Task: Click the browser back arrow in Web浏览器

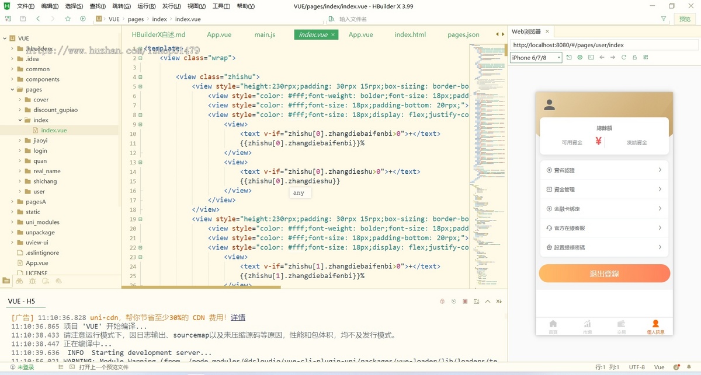Action: click(x=602, y=57)
